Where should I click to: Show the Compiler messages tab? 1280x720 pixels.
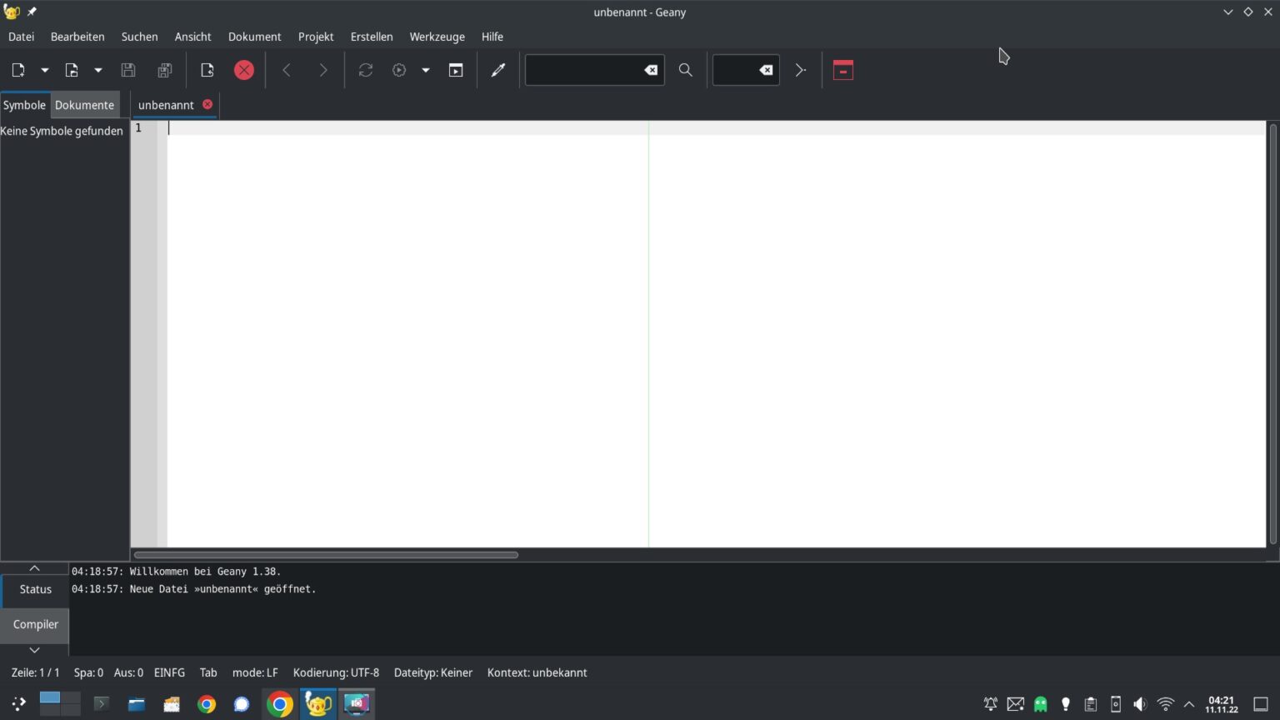coord(35,624)
